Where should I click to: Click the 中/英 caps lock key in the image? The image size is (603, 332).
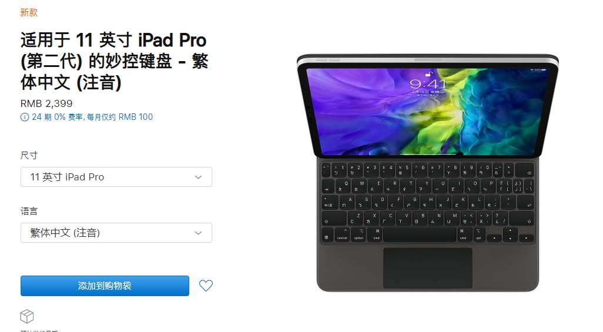330,203
